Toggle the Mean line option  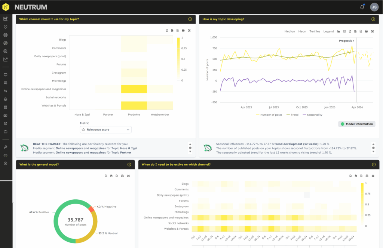pos(302,31)
